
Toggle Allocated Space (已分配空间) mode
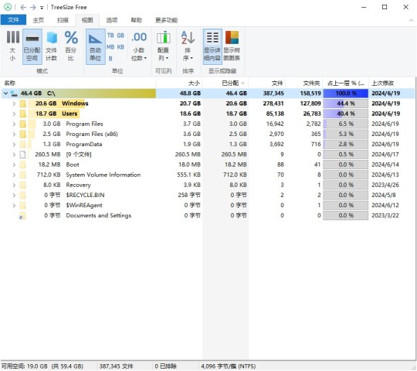click(32, 46)
